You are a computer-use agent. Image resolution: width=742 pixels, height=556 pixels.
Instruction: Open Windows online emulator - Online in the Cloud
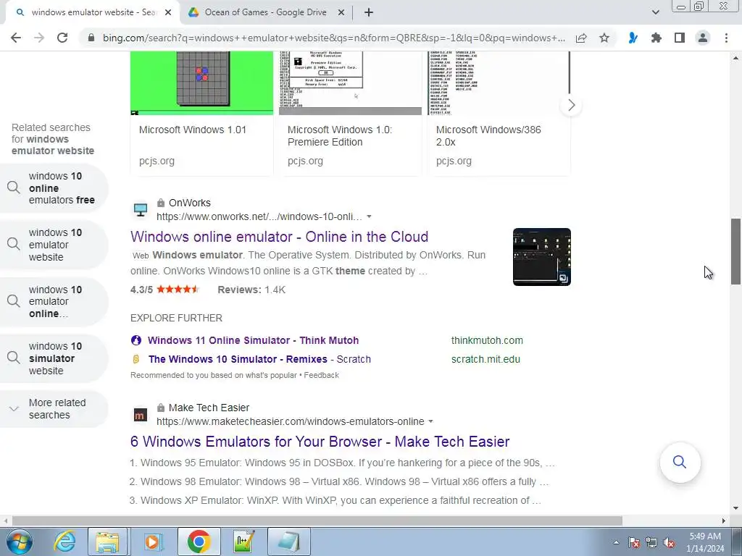(279, 237)
